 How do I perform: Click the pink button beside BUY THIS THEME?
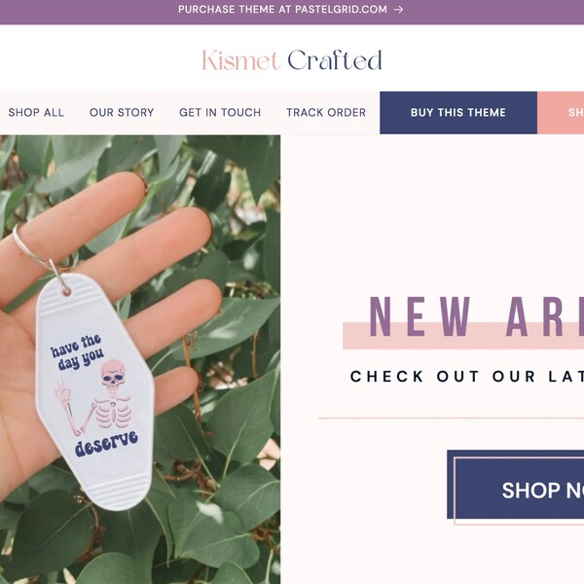point(561,113)
